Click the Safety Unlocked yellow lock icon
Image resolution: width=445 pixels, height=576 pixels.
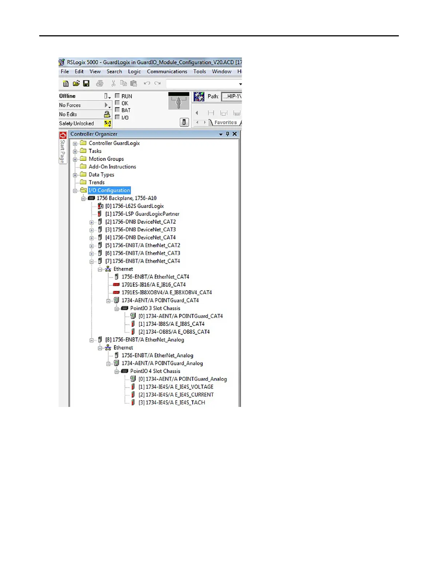tap(108, 124)
